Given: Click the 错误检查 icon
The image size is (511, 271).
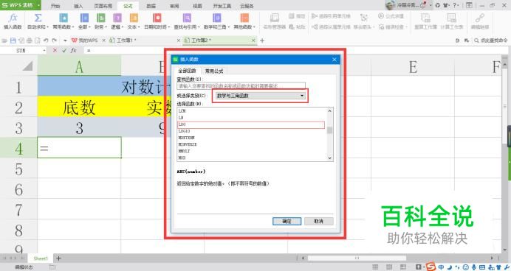Looking at the screenshot, I should [381, 27].
